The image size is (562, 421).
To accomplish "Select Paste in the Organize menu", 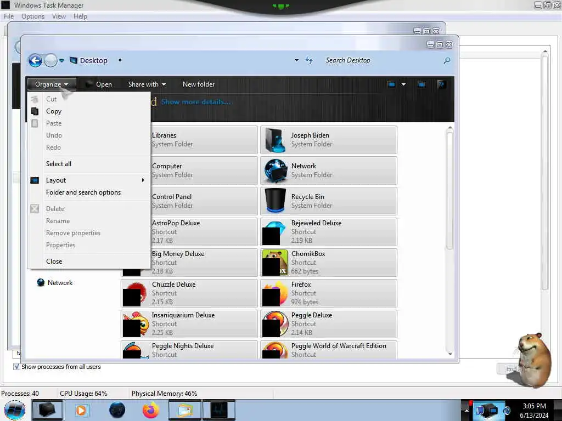I will (x=89, y=123).
